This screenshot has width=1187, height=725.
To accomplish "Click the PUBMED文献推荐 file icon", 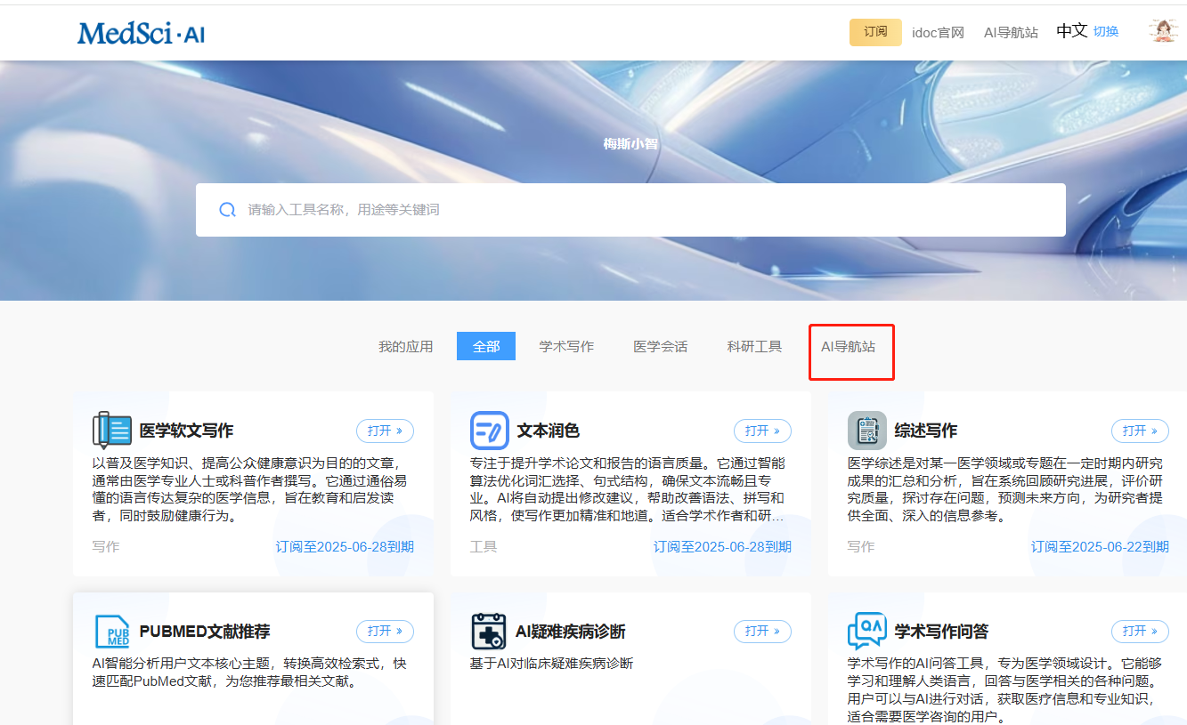I will click(112, 632).
